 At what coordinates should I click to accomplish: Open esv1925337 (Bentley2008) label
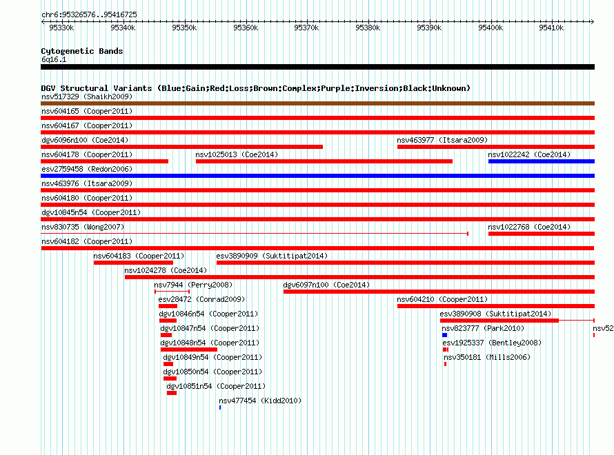pyautogui.click(x=492, y=343)
